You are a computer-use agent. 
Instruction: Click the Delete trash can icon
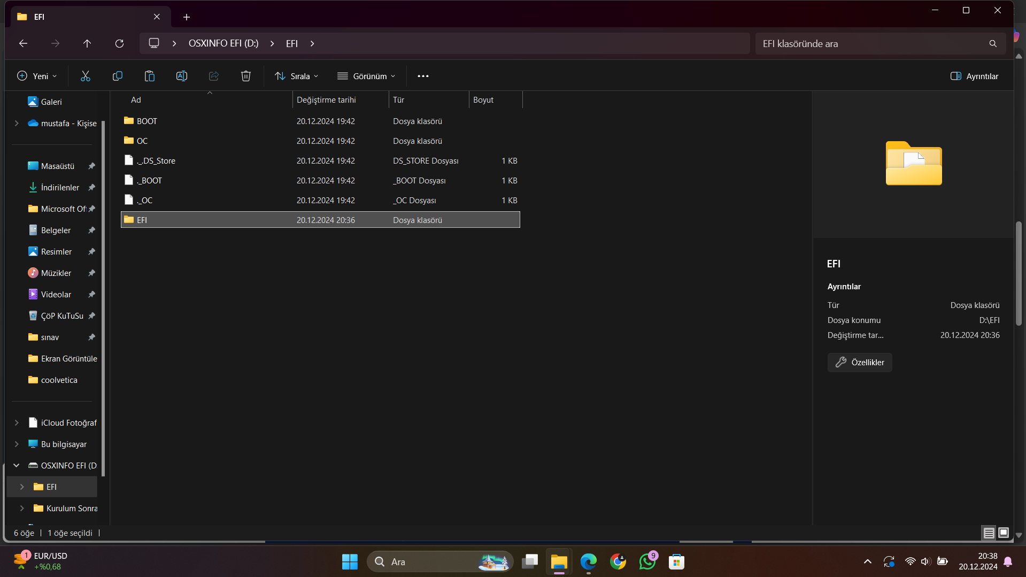point(246,76)
